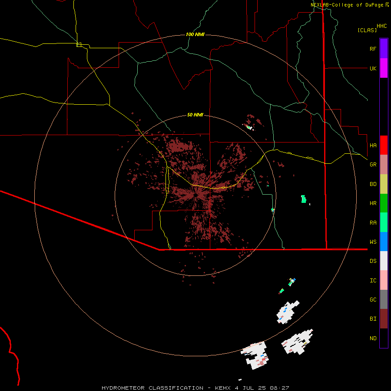Click the "ND" legend label
Viewport: 391px width, 391px height.
click(x=373, y=338)
